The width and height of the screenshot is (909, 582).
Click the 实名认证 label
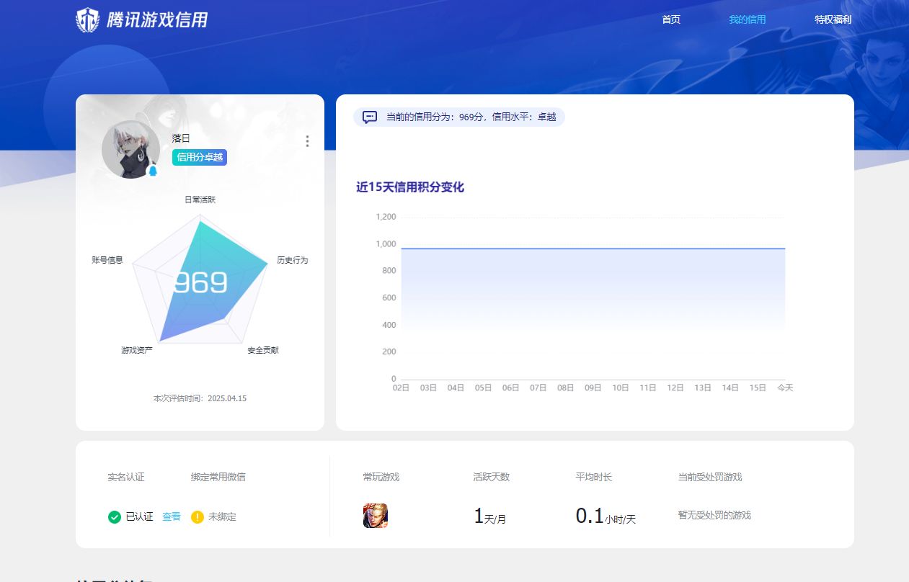click(x=126, y=477)
